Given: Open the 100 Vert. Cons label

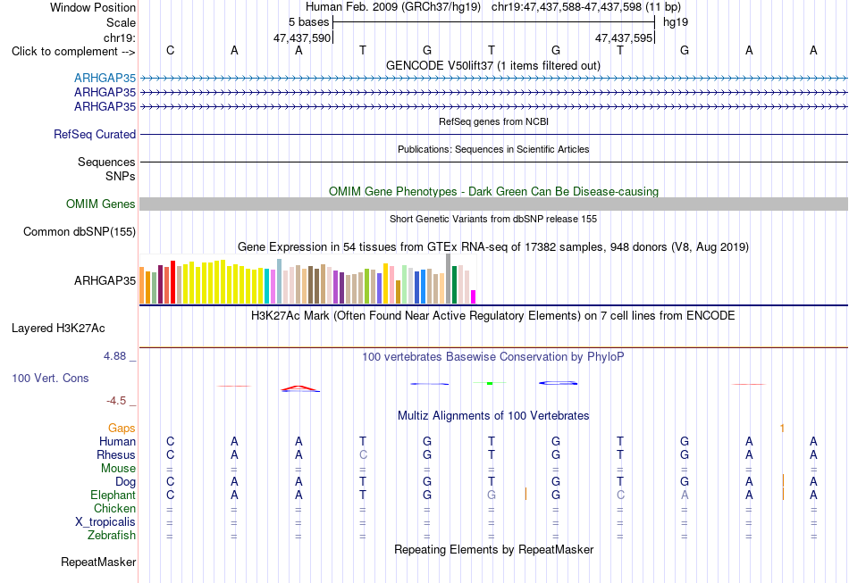Looking at the screenshot, I should tap(50, 378).
